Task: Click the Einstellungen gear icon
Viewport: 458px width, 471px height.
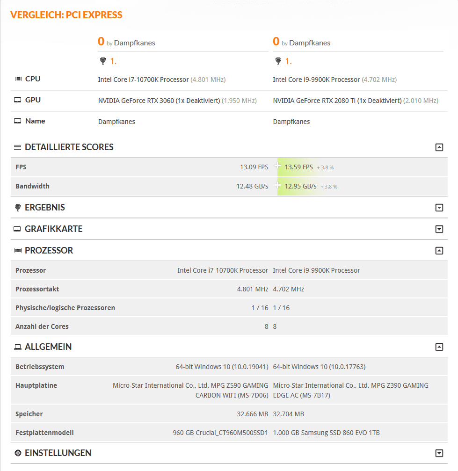Action: coord(18,453)
